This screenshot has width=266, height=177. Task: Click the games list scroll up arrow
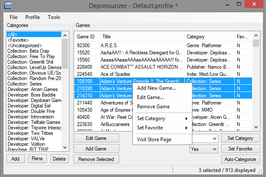pyautogui.click(x=256, y=35)
